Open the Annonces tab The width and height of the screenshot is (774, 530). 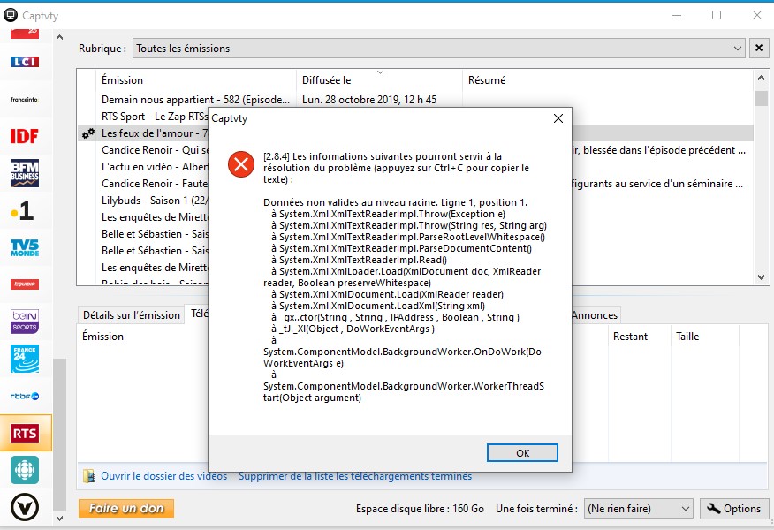pos(595,315)
